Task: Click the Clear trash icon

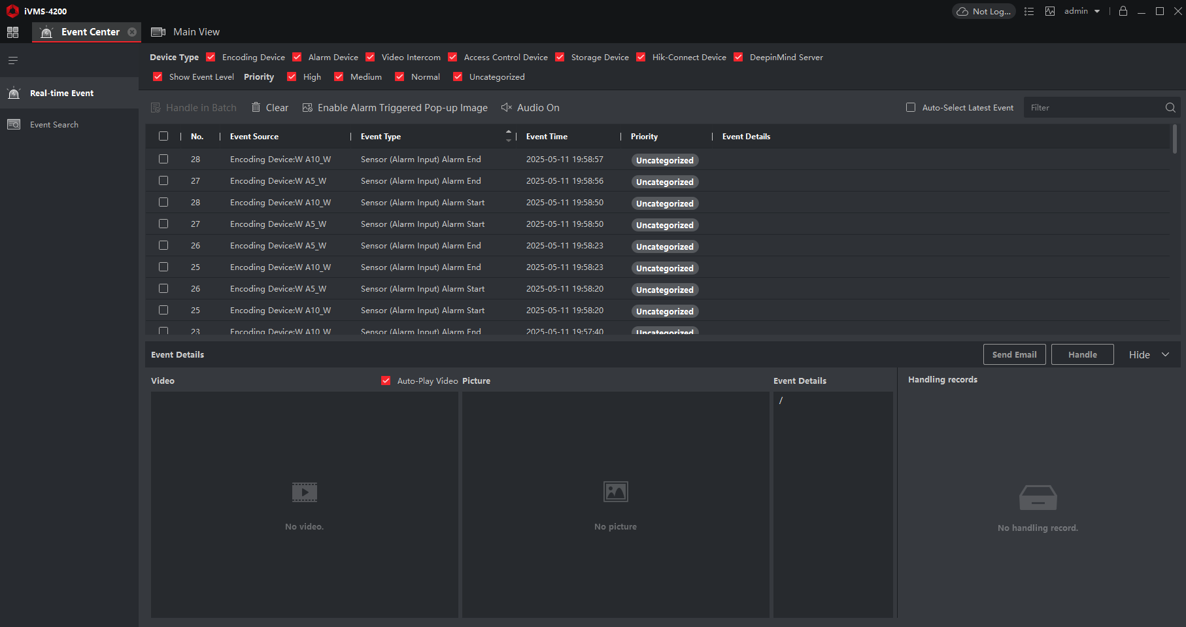Action: (x=256, y=107)
